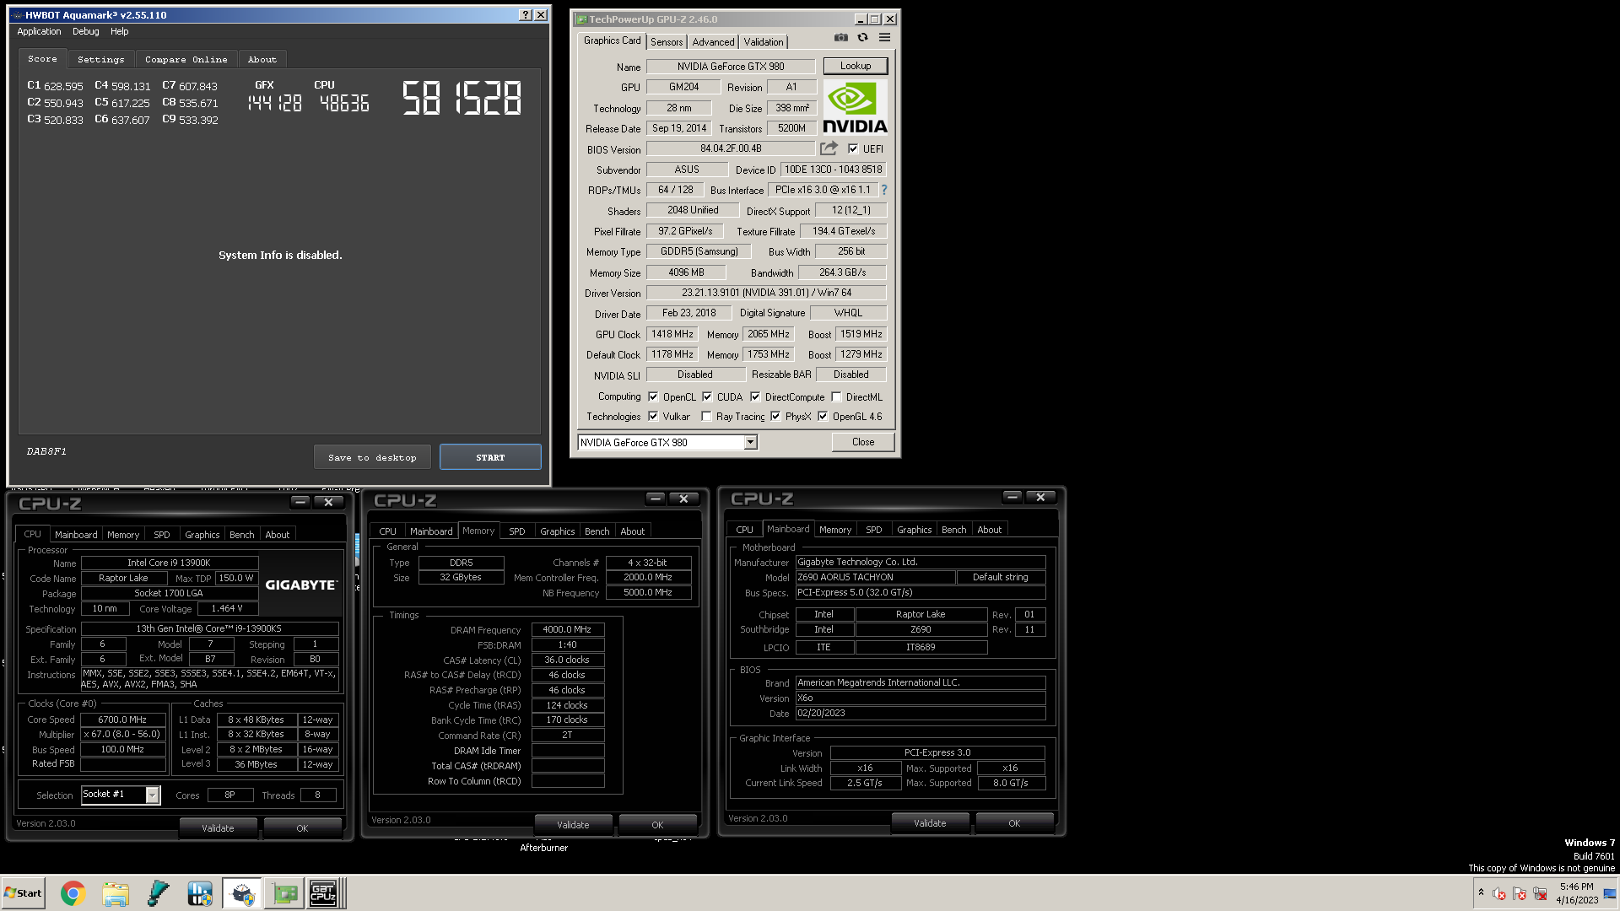1620x911 pixels.
Task: Click Validate in the mainboard CPU-Z window
Action: click(x=930, y=823)
